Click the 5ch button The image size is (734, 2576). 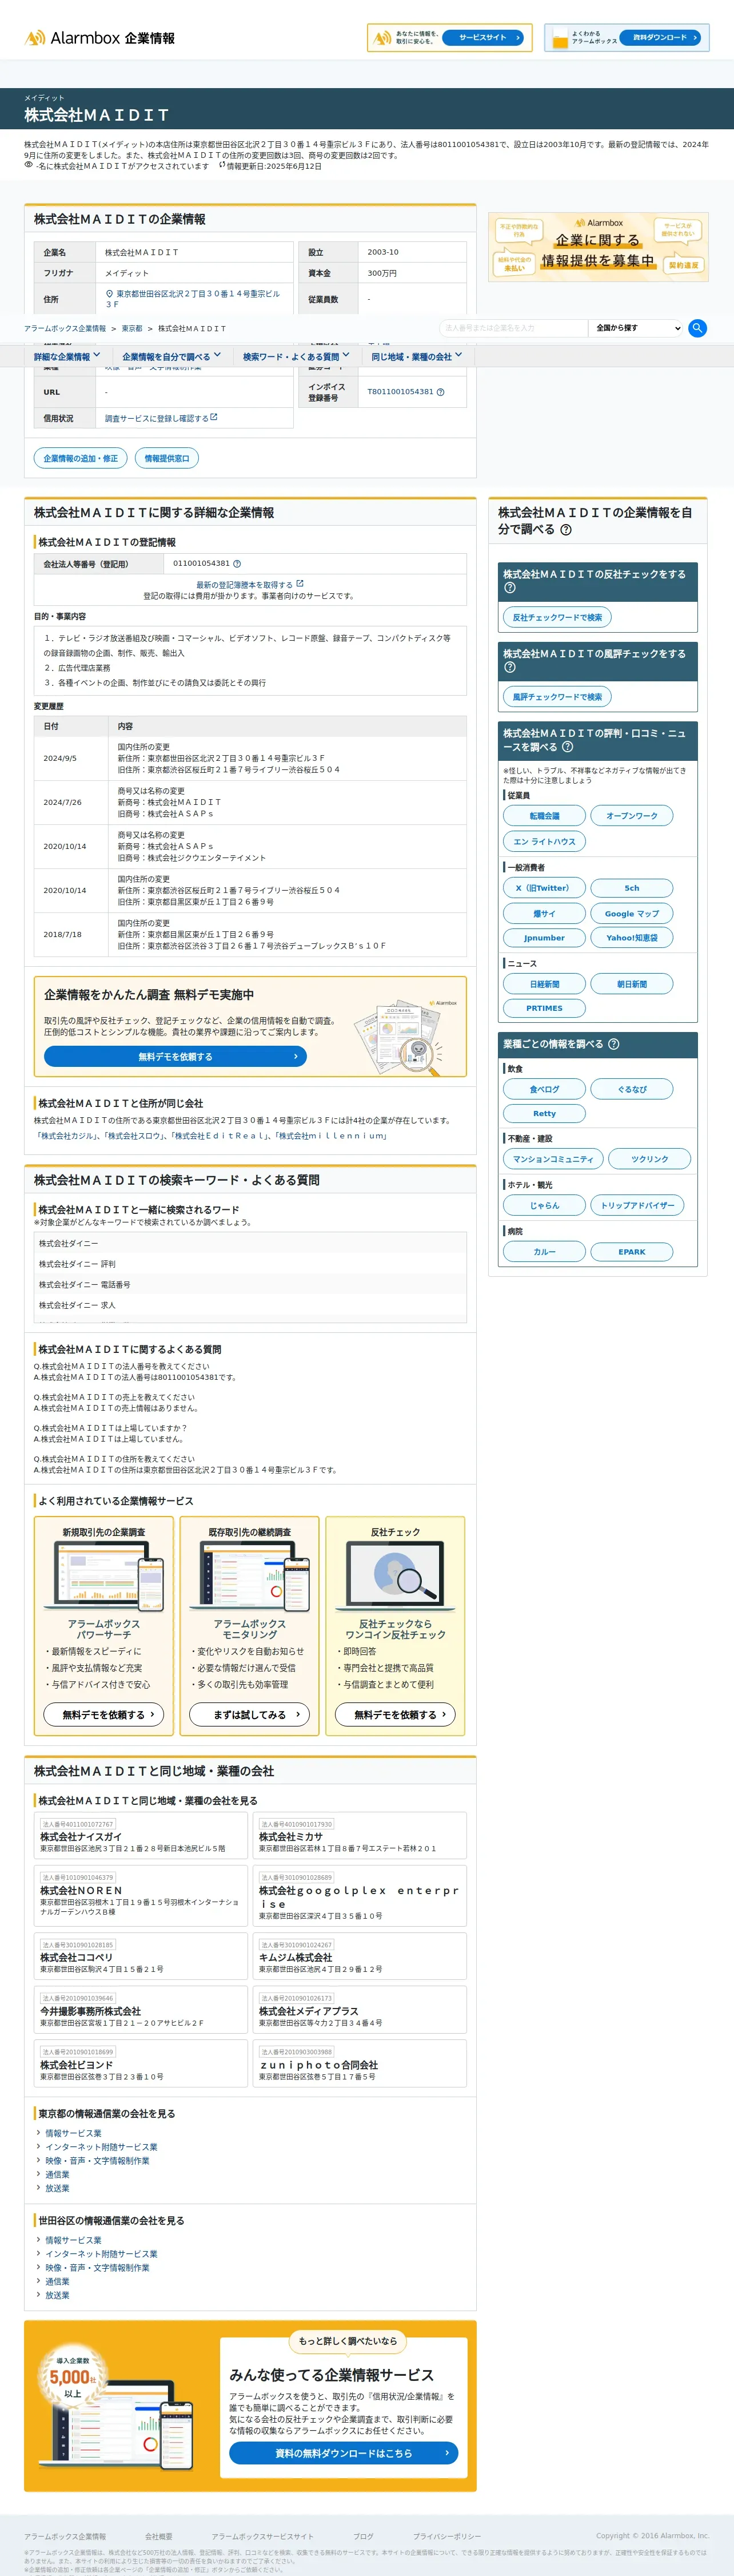(x=632, y=888)
